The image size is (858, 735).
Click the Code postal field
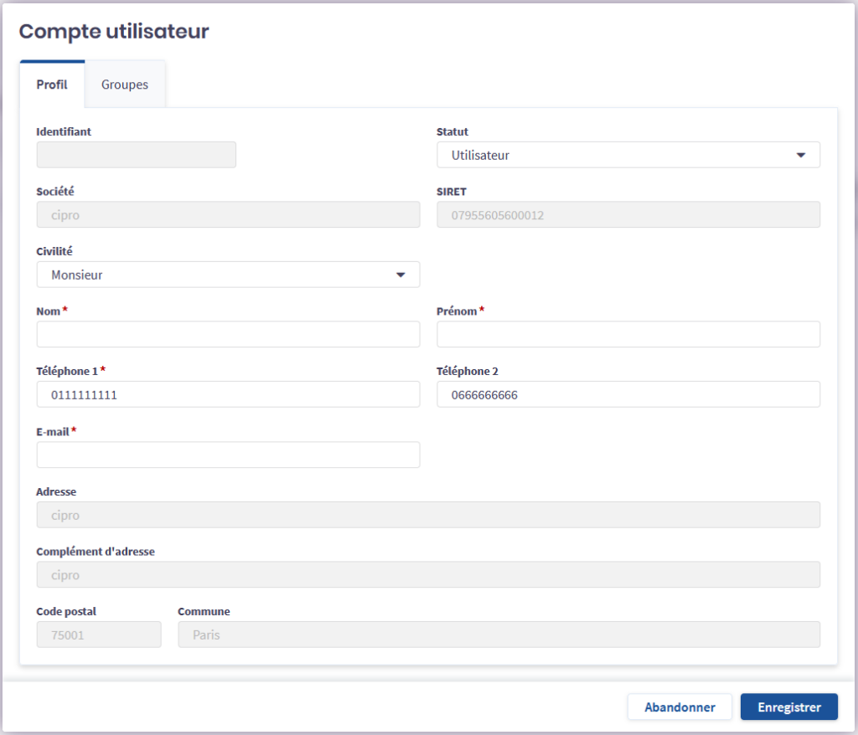[x=99, y=635]
